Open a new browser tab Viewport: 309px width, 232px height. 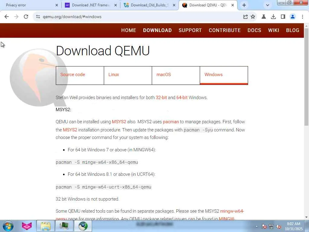(x=244, y=5)
